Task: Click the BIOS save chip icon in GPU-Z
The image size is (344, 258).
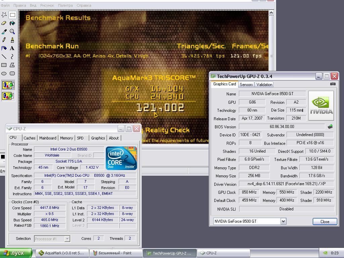Action: coord(330,127)
